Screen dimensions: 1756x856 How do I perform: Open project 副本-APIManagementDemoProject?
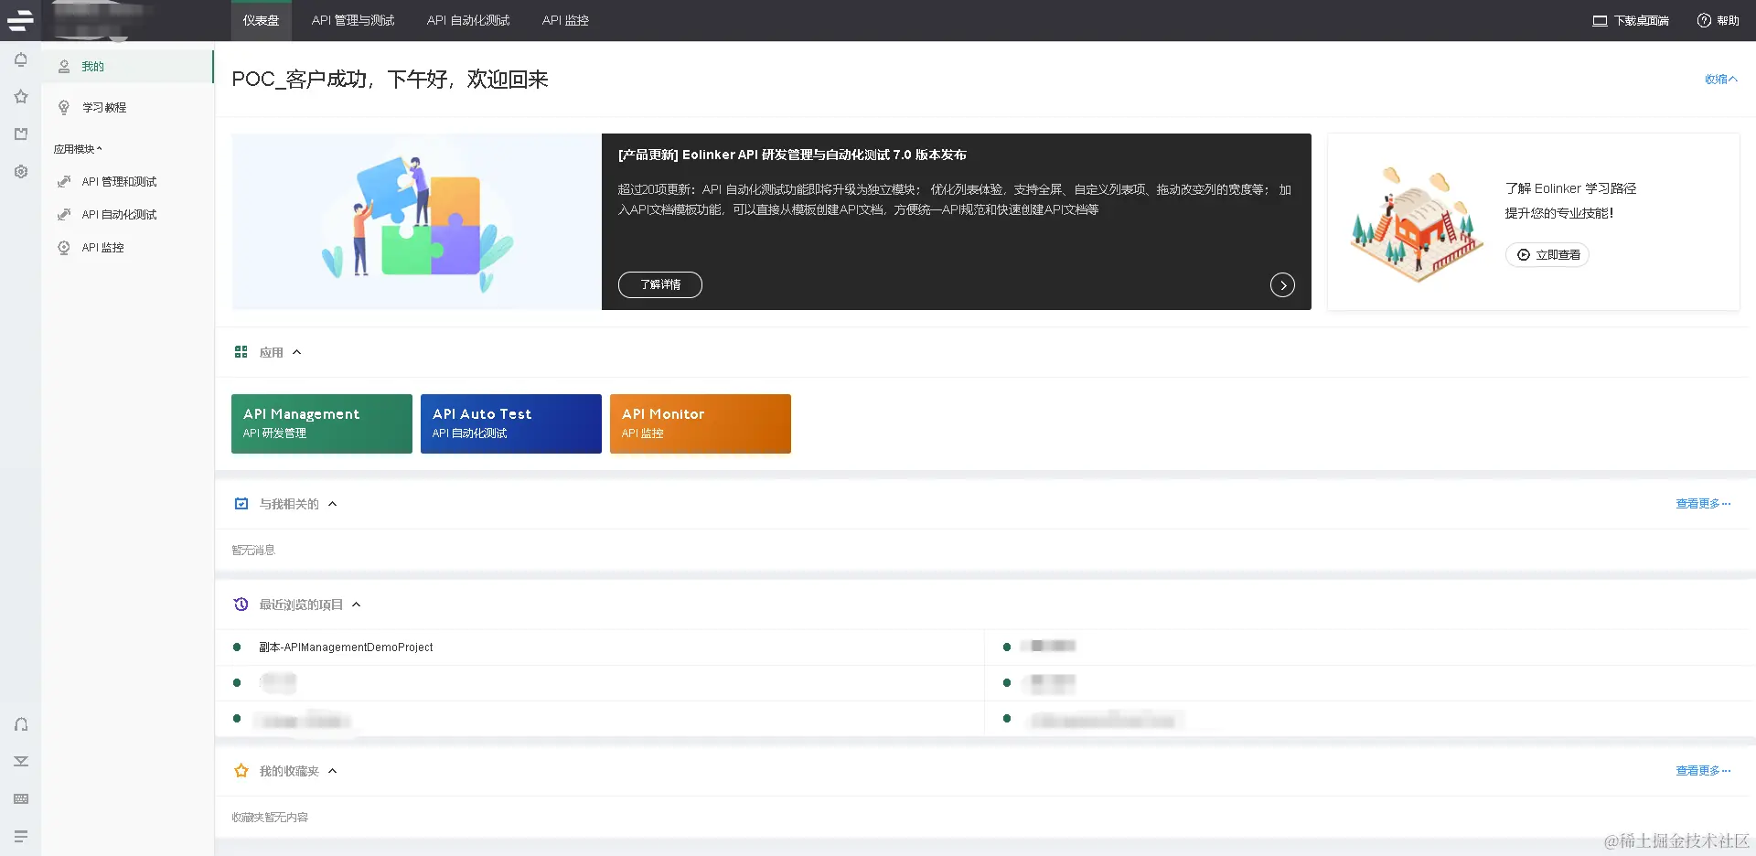(346, 647)
